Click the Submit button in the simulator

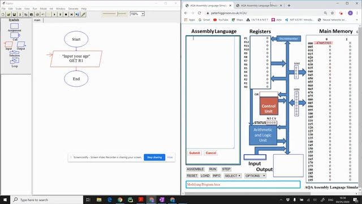(195, 153)
